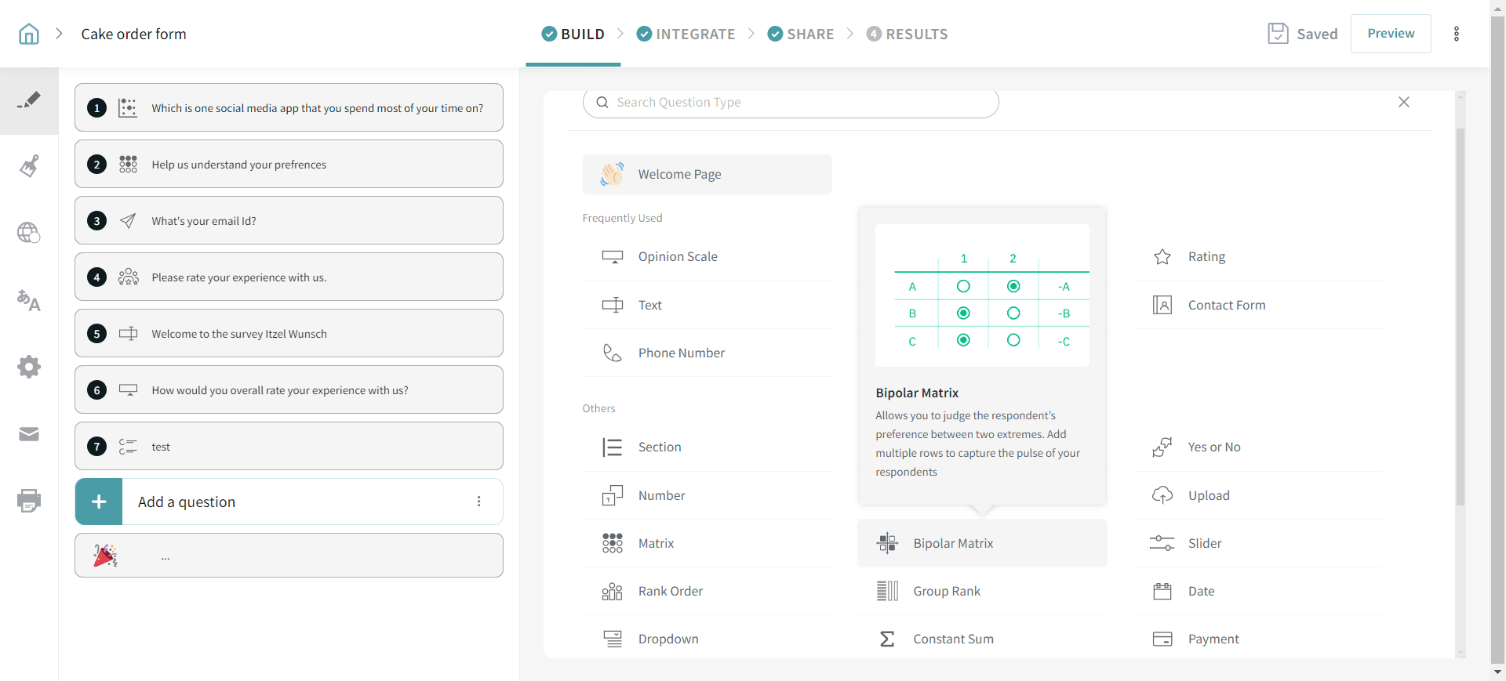
Task: Open the top-right three-dot menu
Action: coord(1457,34)
